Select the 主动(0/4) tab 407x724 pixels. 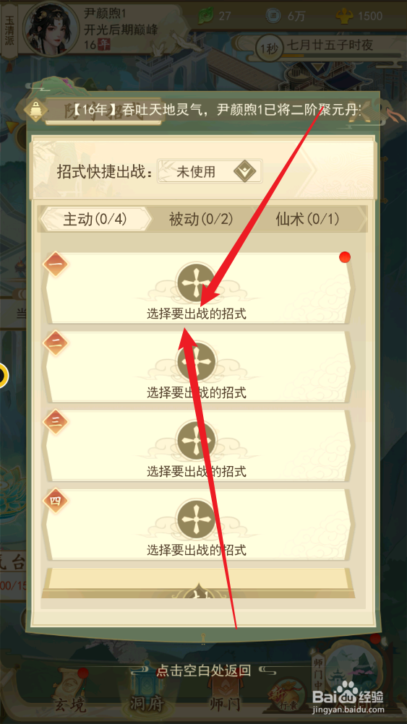95,220
